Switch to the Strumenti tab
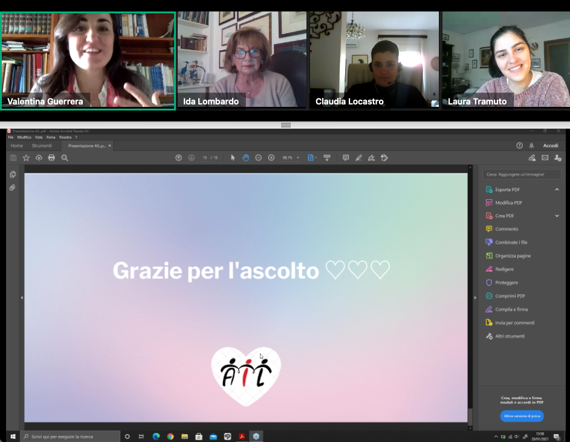The height and width of the screenshot is (442, 570). 42,146
